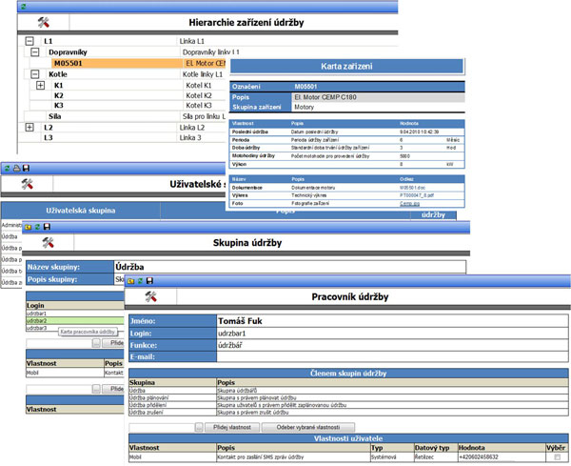Click Údržba plánování row in Členem skupin
The width and height of the screenshot is (571, 466).
coord(348,397)
